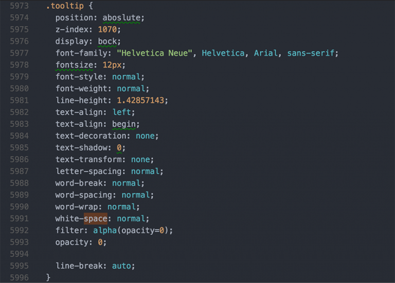Click the highlighted 'space' word in white-space
Image resolution: width=395 pixels, height=283 pixels.
96,219
